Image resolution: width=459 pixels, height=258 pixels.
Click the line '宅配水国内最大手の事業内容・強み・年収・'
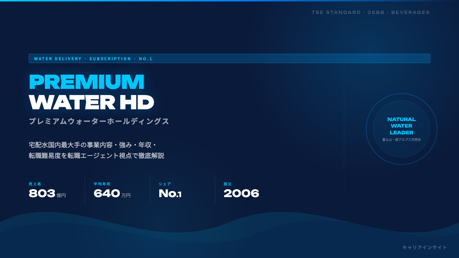pos(93,145)
